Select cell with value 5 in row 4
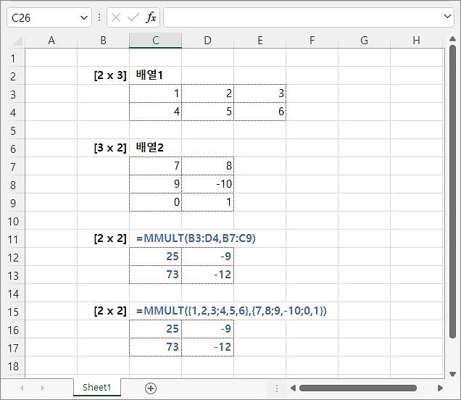The width and height of the screenshot is (461, 400). [x=207, y=112]
